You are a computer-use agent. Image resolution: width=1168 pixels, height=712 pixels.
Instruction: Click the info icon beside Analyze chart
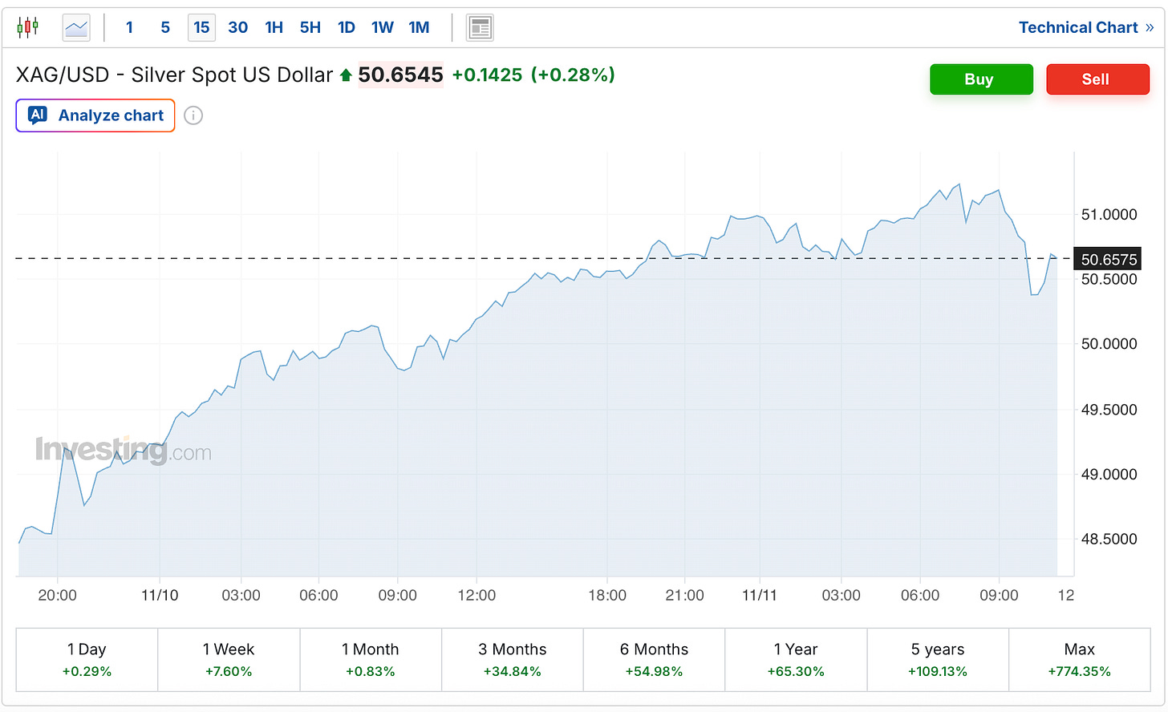pyautogui.click(x=193, y=115)
